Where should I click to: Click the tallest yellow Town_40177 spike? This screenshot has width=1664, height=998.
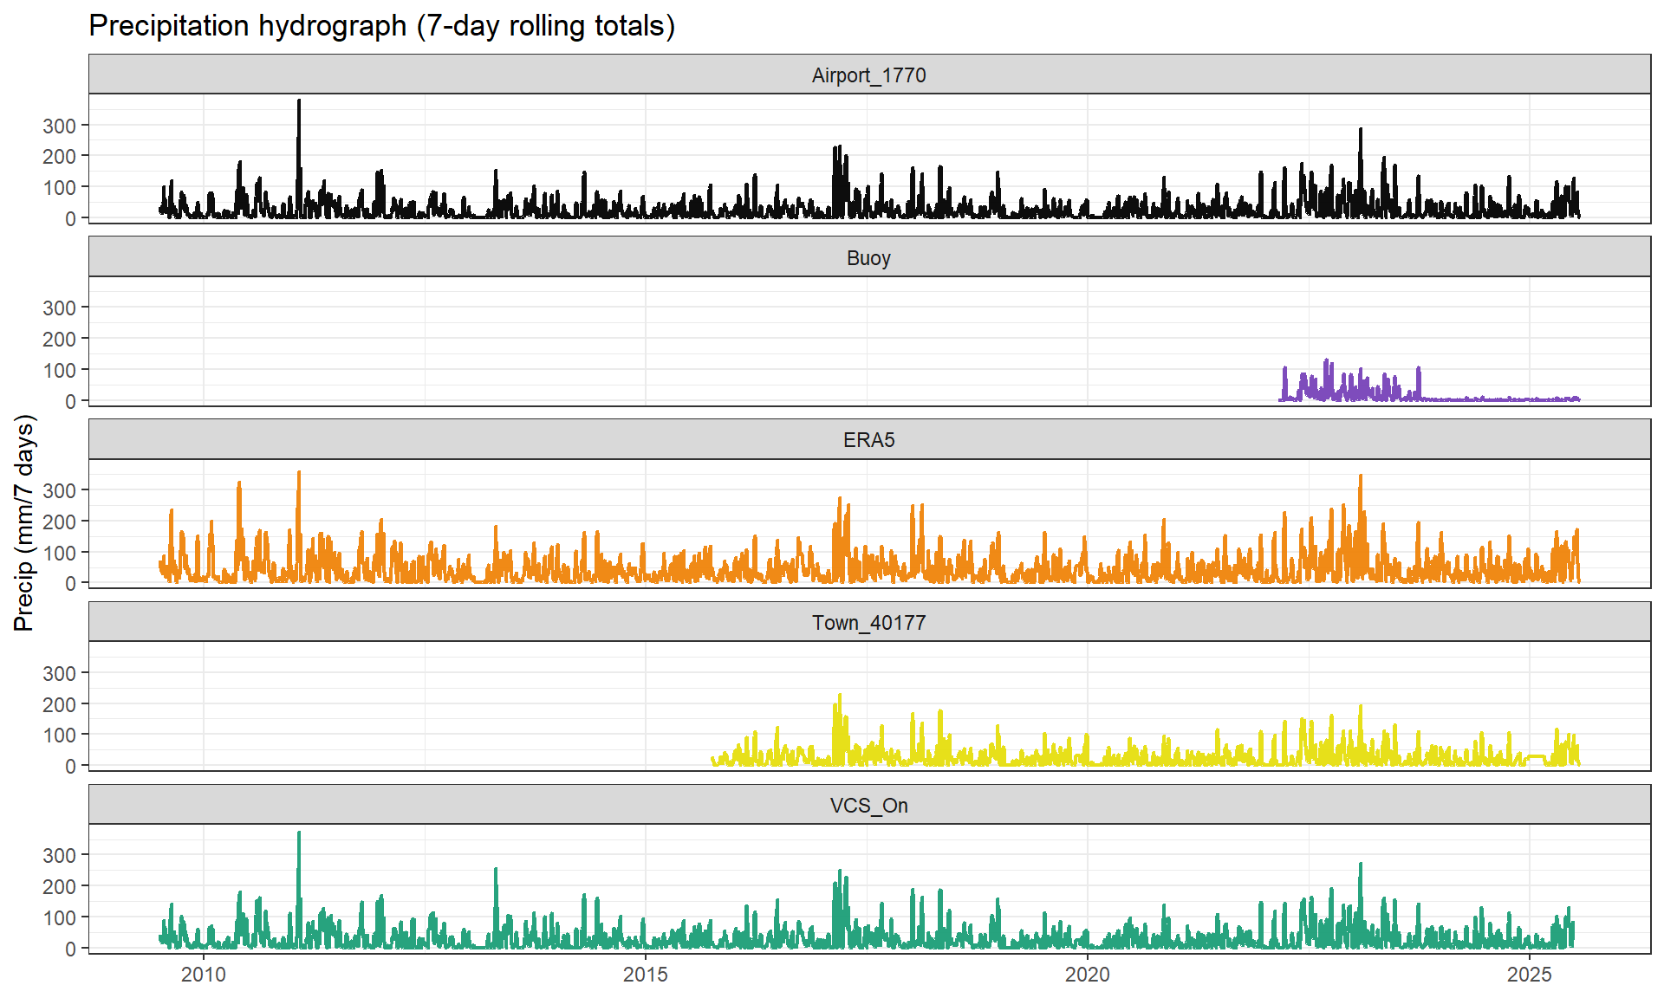pyautogui.click(x=840, y=698)
